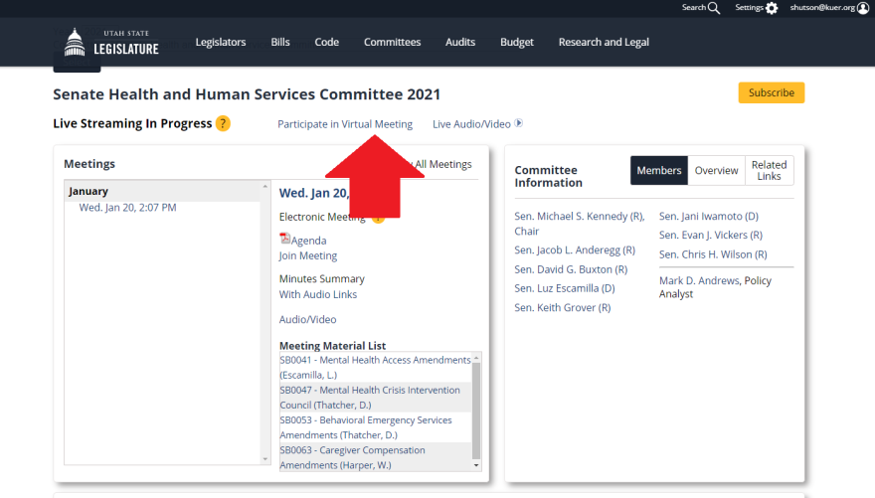Switch to the Related Links tab

coord(769,171)
